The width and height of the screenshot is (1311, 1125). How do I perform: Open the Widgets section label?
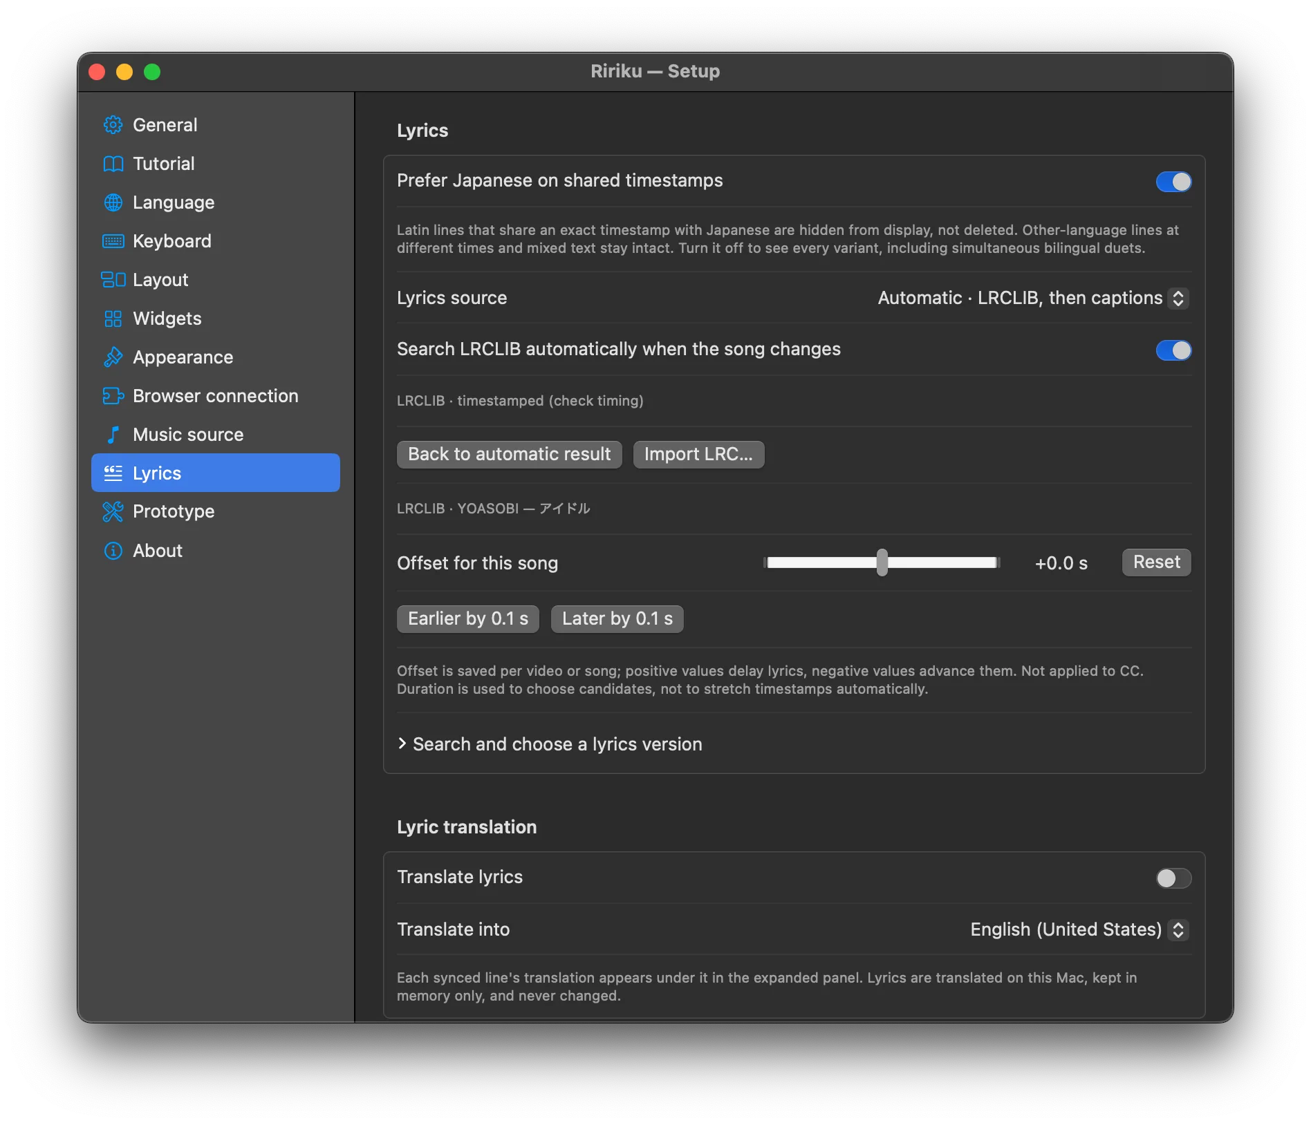(167, 319)
